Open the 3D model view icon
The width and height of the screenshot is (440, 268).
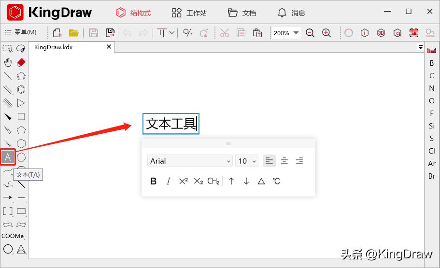[x=381, y=33]
